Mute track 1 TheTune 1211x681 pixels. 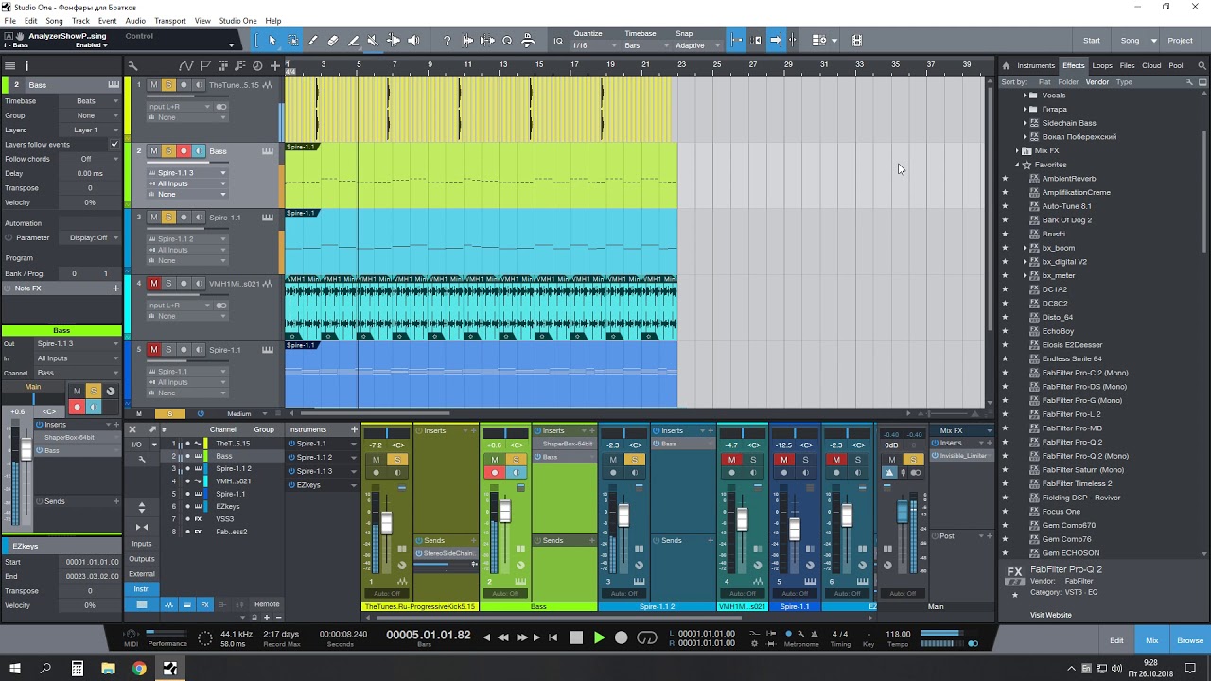click(154, 85)
